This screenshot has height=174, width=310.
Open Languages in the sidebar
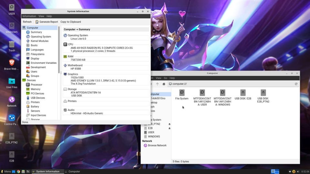click(37, 50)
